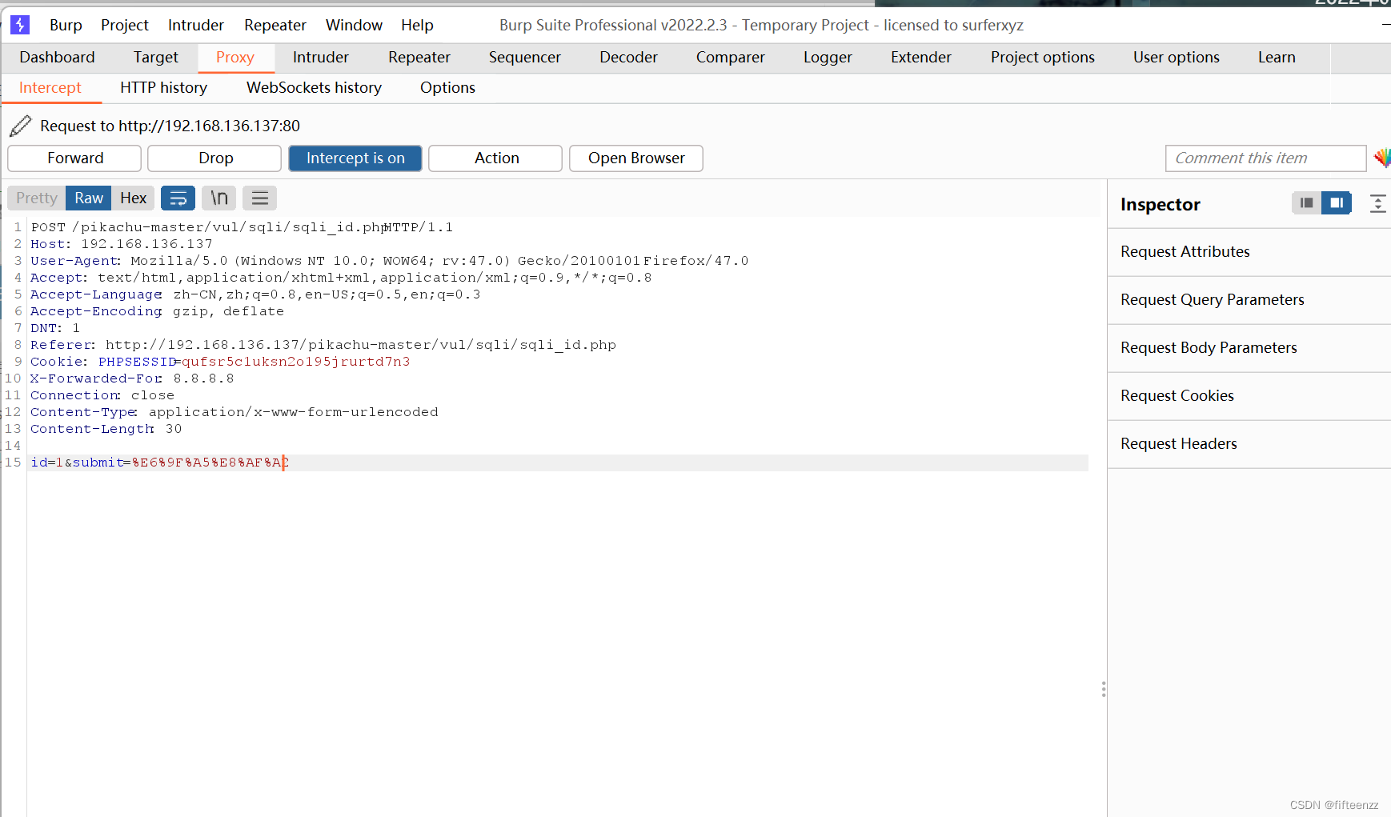Switch to the Extender tab
Screen dimensions: 1391x817
(x=921, y=58)
